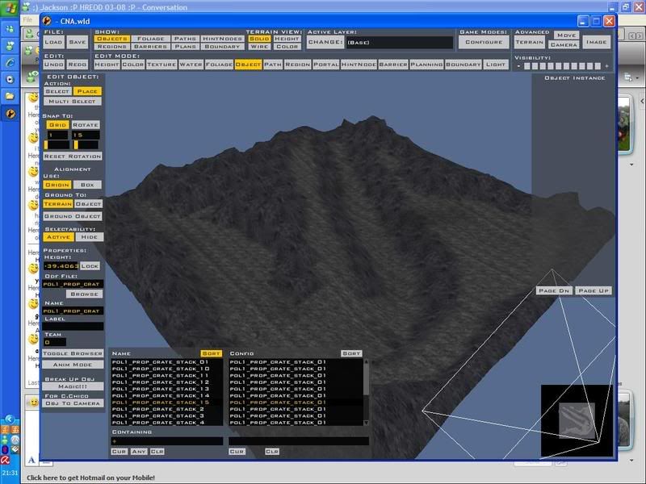
Task: Toggle Plans in Show options
Action: pyautogui.click(x=185, y=47)
